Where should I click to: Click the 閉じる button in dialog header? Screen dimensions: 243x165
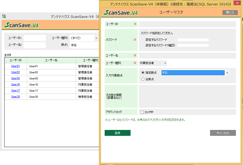tap(229, 12)
